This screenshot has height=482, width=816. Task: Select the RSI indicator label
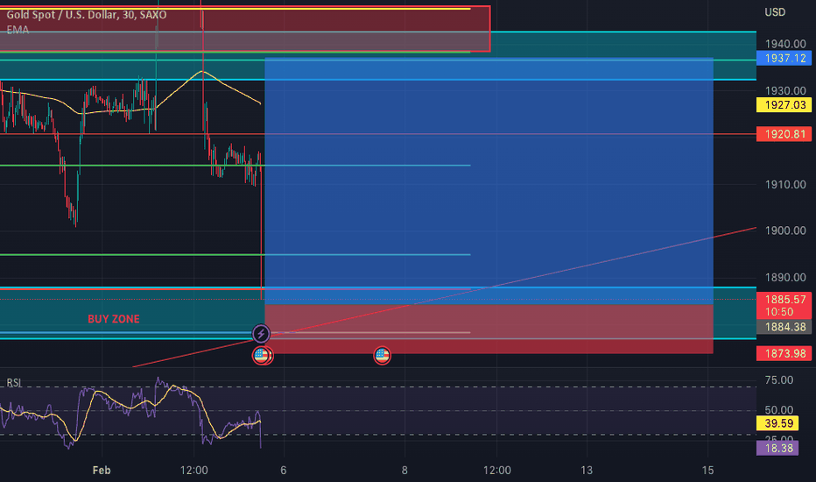coord(14,383)
